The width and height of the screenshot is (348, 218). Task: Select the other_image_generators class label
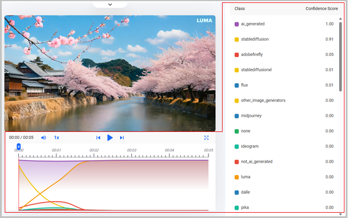pos(263,100)
